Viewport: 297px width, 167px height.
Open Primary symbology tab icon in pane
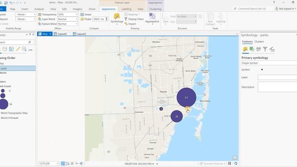pyautogui.click(x=245, y=49)
